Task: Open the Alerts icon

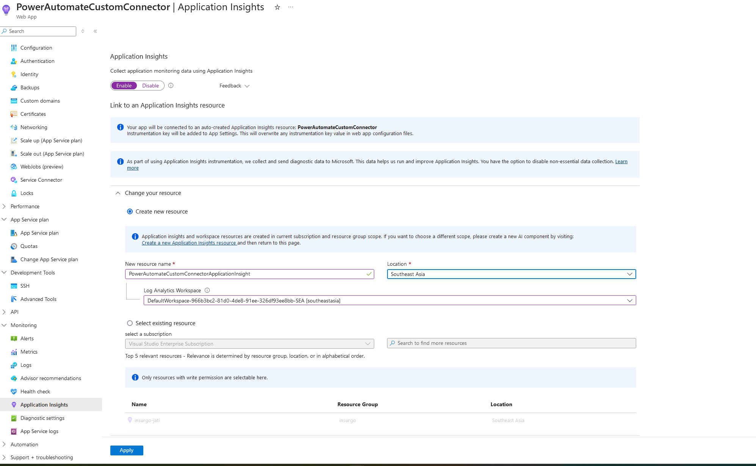Action: click(x=14, y=338)
